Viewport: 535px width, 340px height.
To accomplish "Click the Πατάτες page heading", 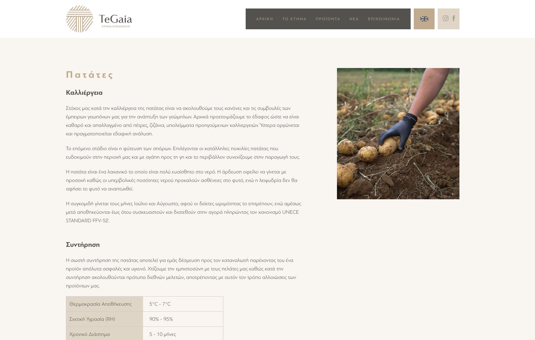I will click(89, 75).
